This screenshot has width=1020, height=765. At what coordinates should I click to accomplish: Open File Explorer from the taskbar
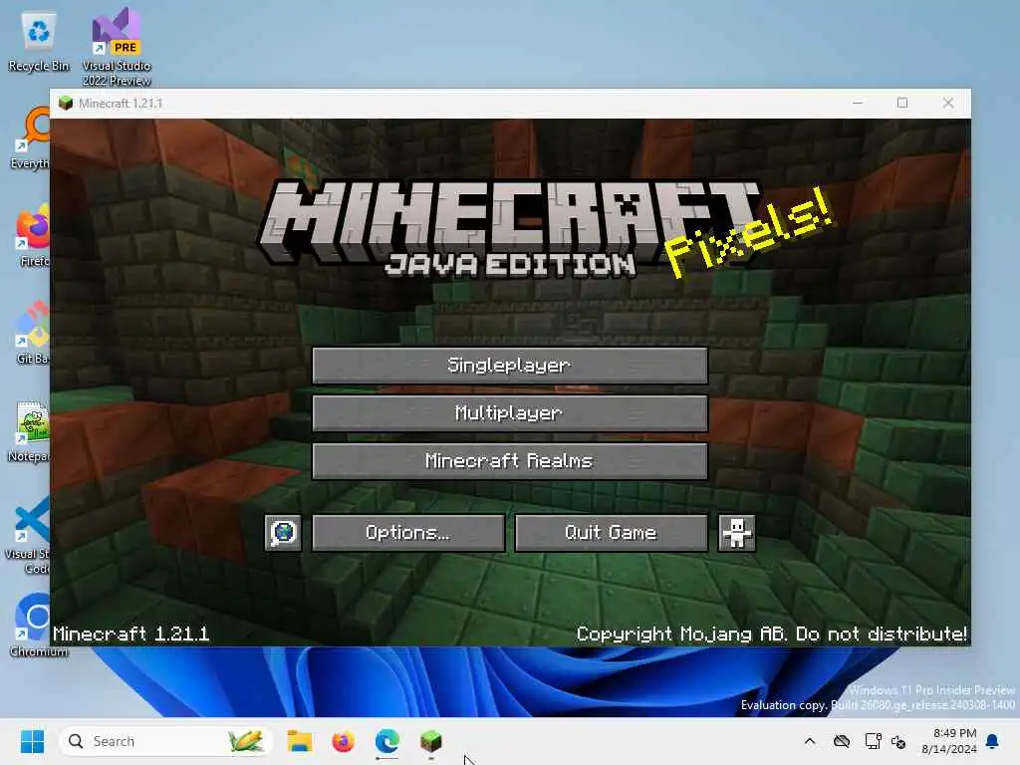click(x=299, y=741)
